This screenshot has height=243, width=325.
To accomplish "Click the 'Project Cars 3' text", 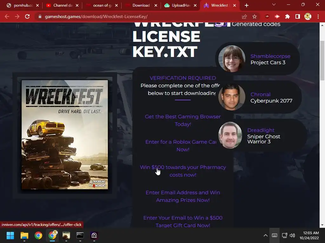I will pyautogui.click(x=268, y=62).
